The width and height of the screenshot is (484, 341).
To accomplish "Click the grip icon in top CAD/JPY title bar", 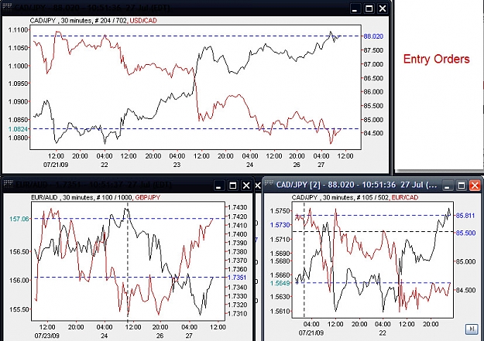I will (x=8, y=7).
